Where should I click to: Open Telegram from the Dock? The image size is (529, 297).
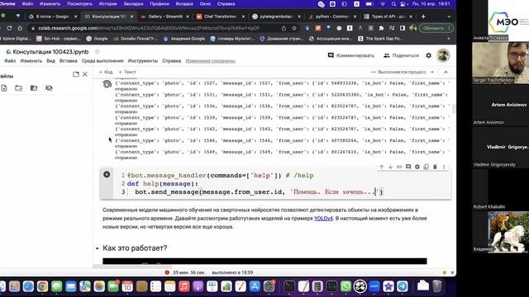[403, 286]
